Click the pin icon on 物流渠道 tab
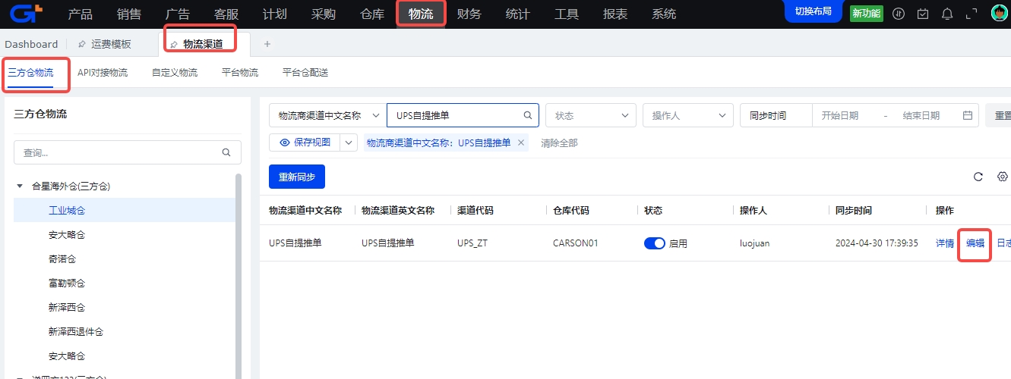 (x=174, y=45)
